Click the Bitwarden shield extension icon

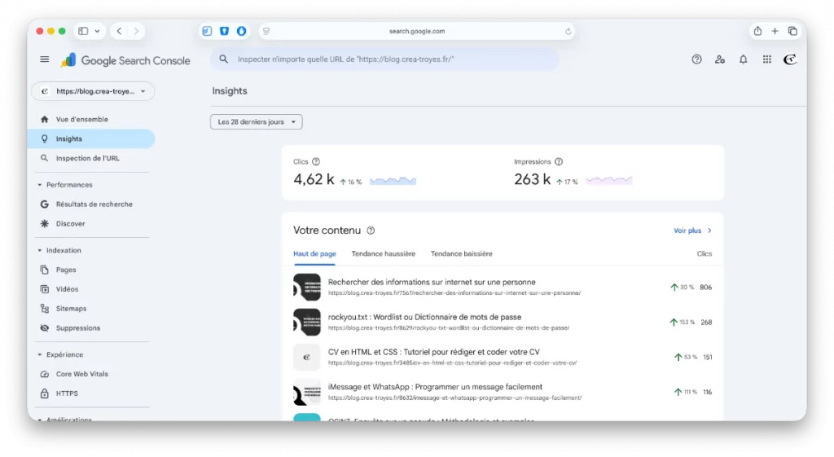[224, 31]
